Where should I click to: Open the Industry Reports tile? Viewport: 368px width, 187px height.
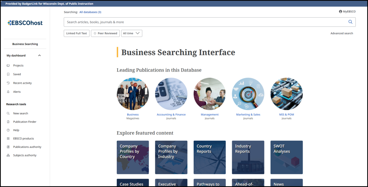[248, 158]
